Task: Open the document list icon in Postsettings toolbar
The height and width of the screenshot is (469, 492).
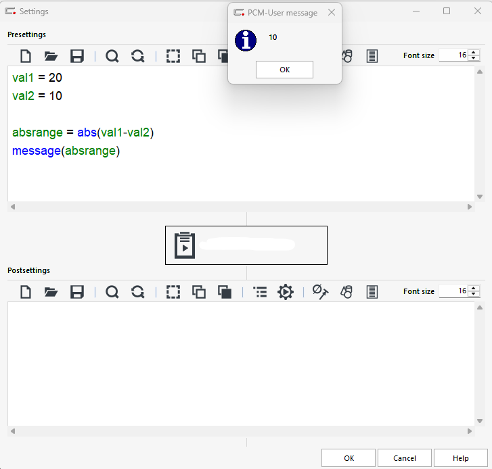Action: 372,292
